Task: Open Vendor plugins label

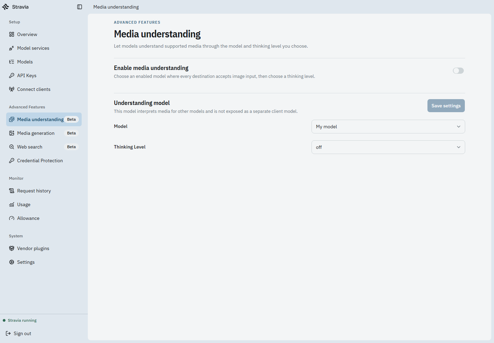Action: pos(33,248)
